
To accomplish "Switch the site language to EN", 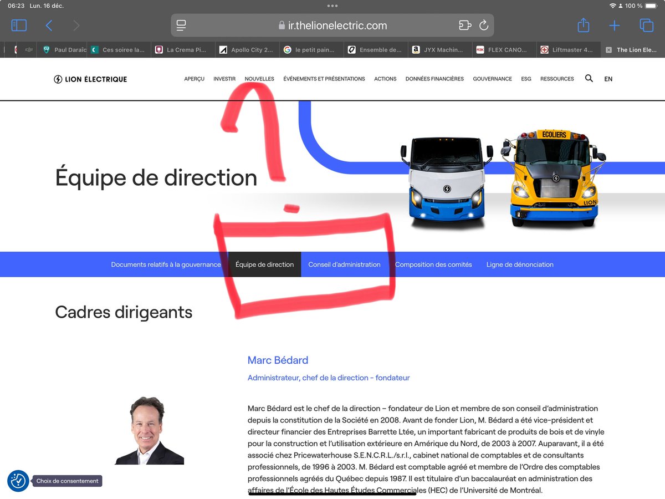I will click(x=608, y=79).
